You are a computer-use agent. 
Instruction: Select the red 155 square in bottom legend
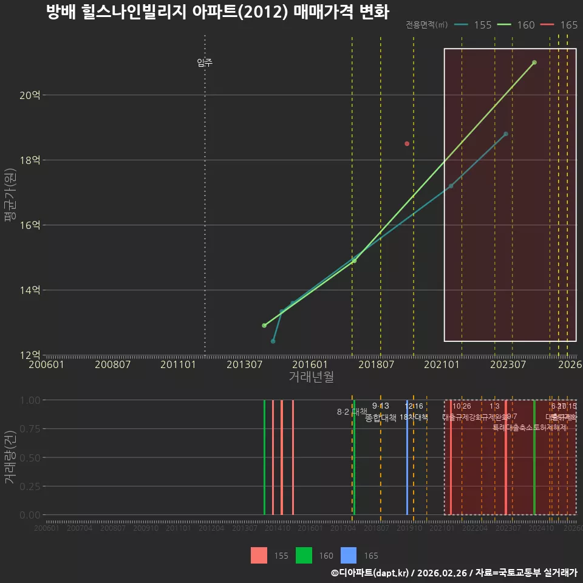tap(259, 556)
